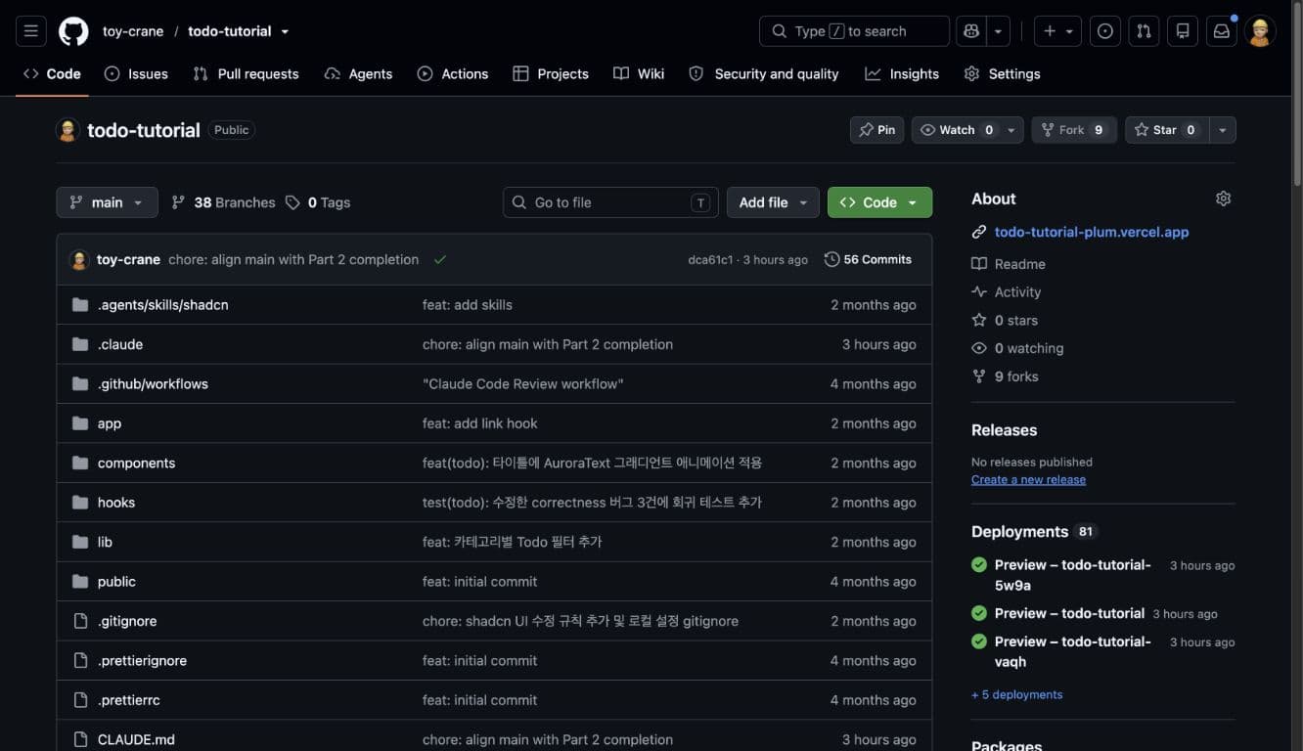Fork the todo-tutorial repository
Screen dimensions: 1303x751
coord(1073,130)
